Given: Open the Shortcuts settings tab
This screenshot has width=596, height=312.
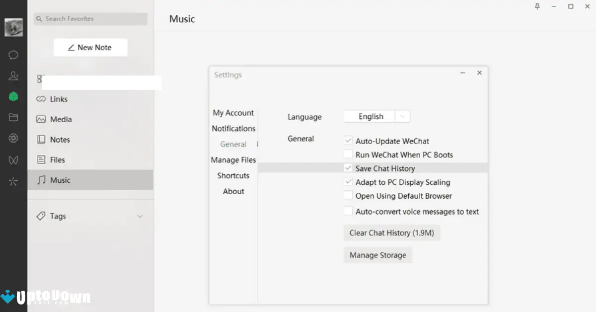Looking at the screenshot, I should point(233,176).
